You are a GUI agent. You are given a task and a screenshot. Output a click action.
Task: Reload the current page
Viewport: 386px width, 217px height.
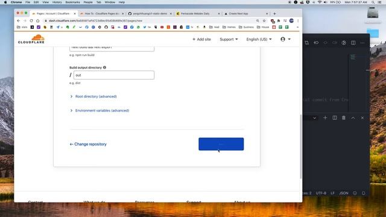(31, 20)
